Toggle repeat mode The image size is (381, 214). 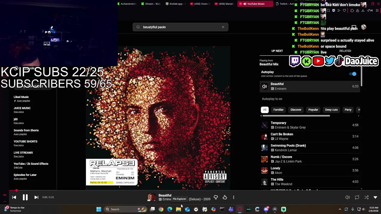tap(357, 197)
